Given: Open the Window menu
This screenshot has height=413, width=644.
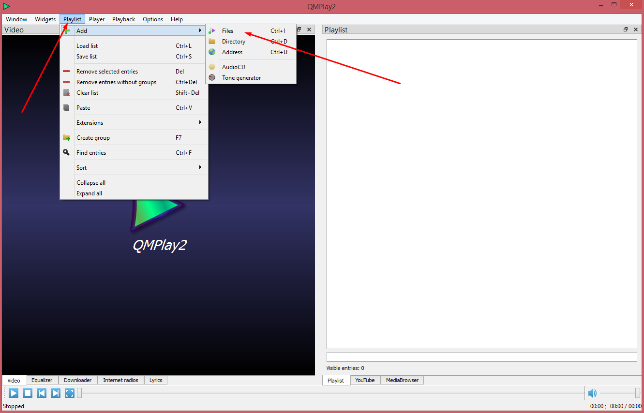Looking at the screenshot, I should [16, 19].
